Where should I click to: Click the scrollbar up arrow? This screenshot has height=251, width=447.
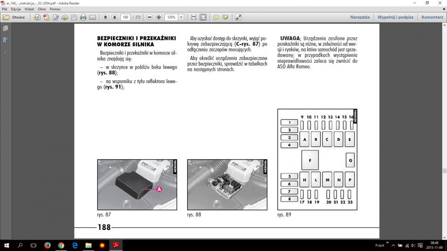[445, 25]
